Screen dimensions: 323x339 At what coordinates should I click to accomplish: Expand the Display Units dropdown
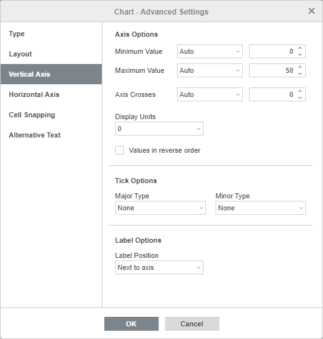pos(159,129)
